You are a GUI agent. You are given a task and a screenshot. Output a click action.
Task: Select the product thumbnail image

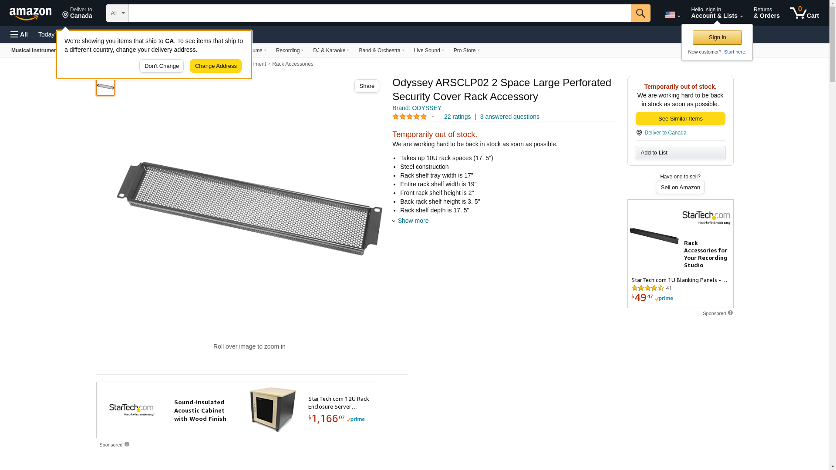pyautogui.click(x=105, y=87)
